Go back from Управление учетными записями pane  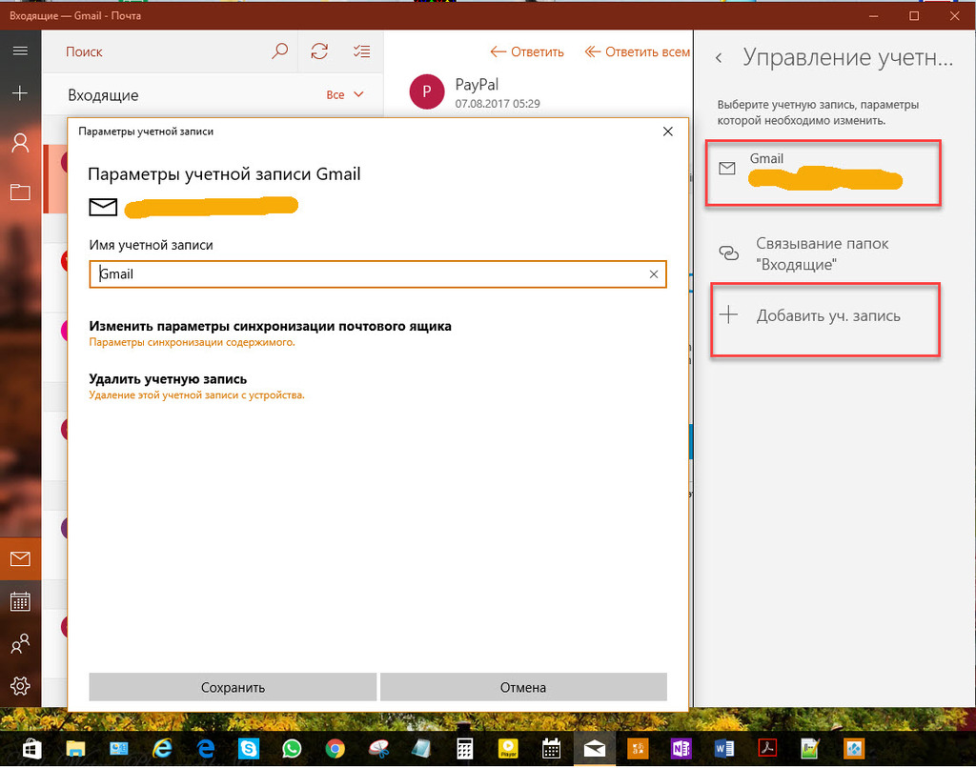pos(719,58)
